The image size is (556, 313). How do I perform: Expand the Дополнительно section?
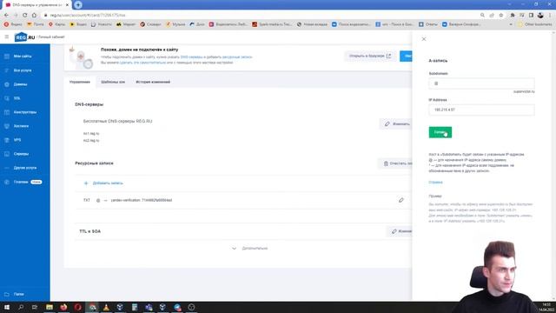(x=250, y=249)
